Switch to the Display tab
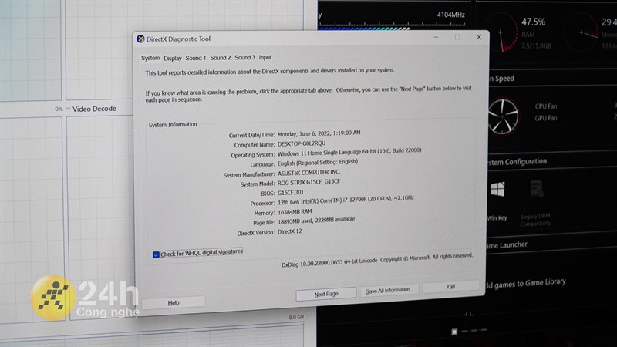This screenshot has height=347, width=617. tap(172, 59)
